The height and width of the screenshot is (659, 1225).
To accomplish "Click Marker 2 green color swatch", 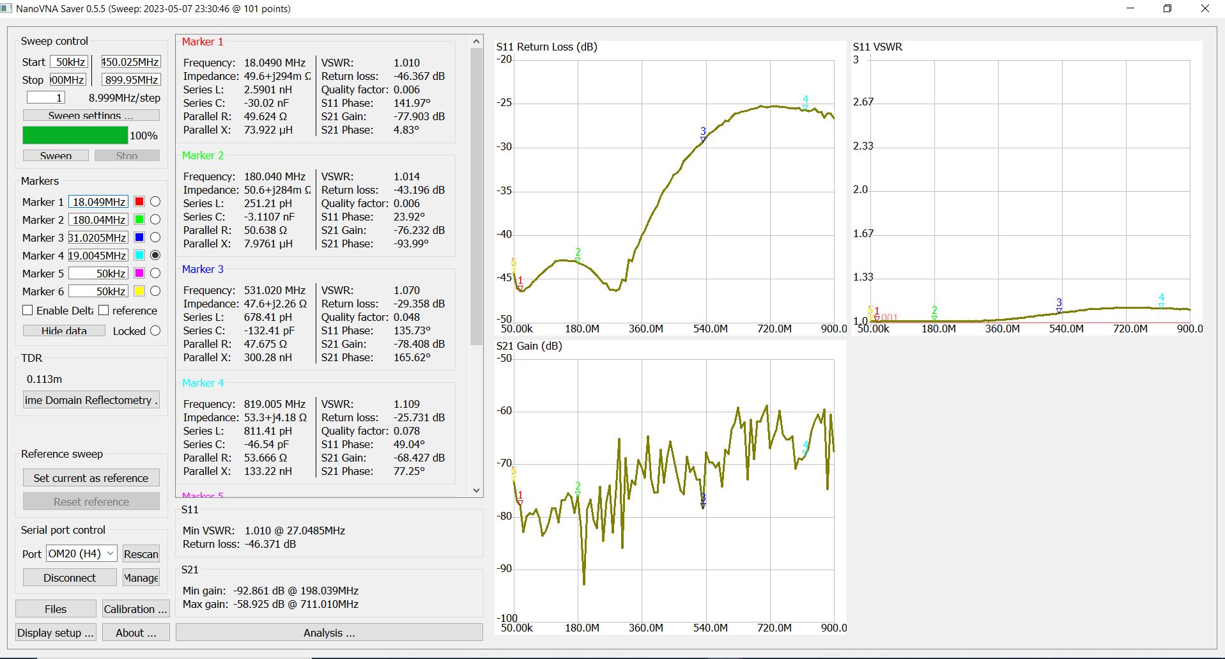I will tap(139, 219).
